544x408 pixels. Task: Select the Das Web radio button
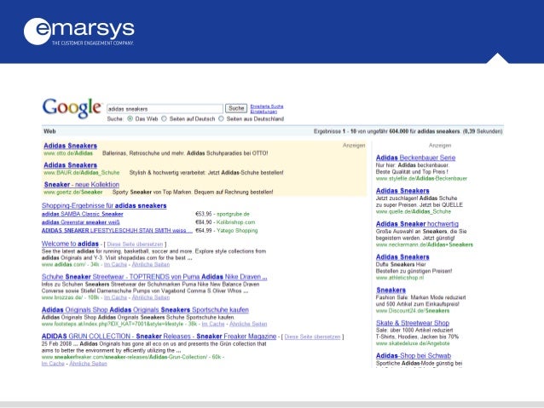[130, 118]
